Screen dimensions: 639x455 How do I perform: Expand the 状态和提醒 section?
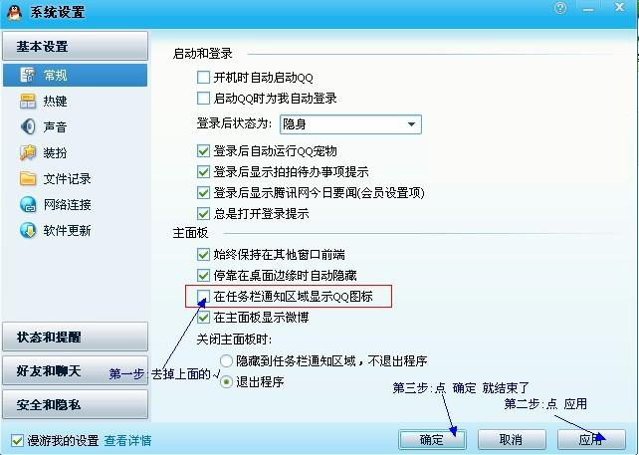75,337
